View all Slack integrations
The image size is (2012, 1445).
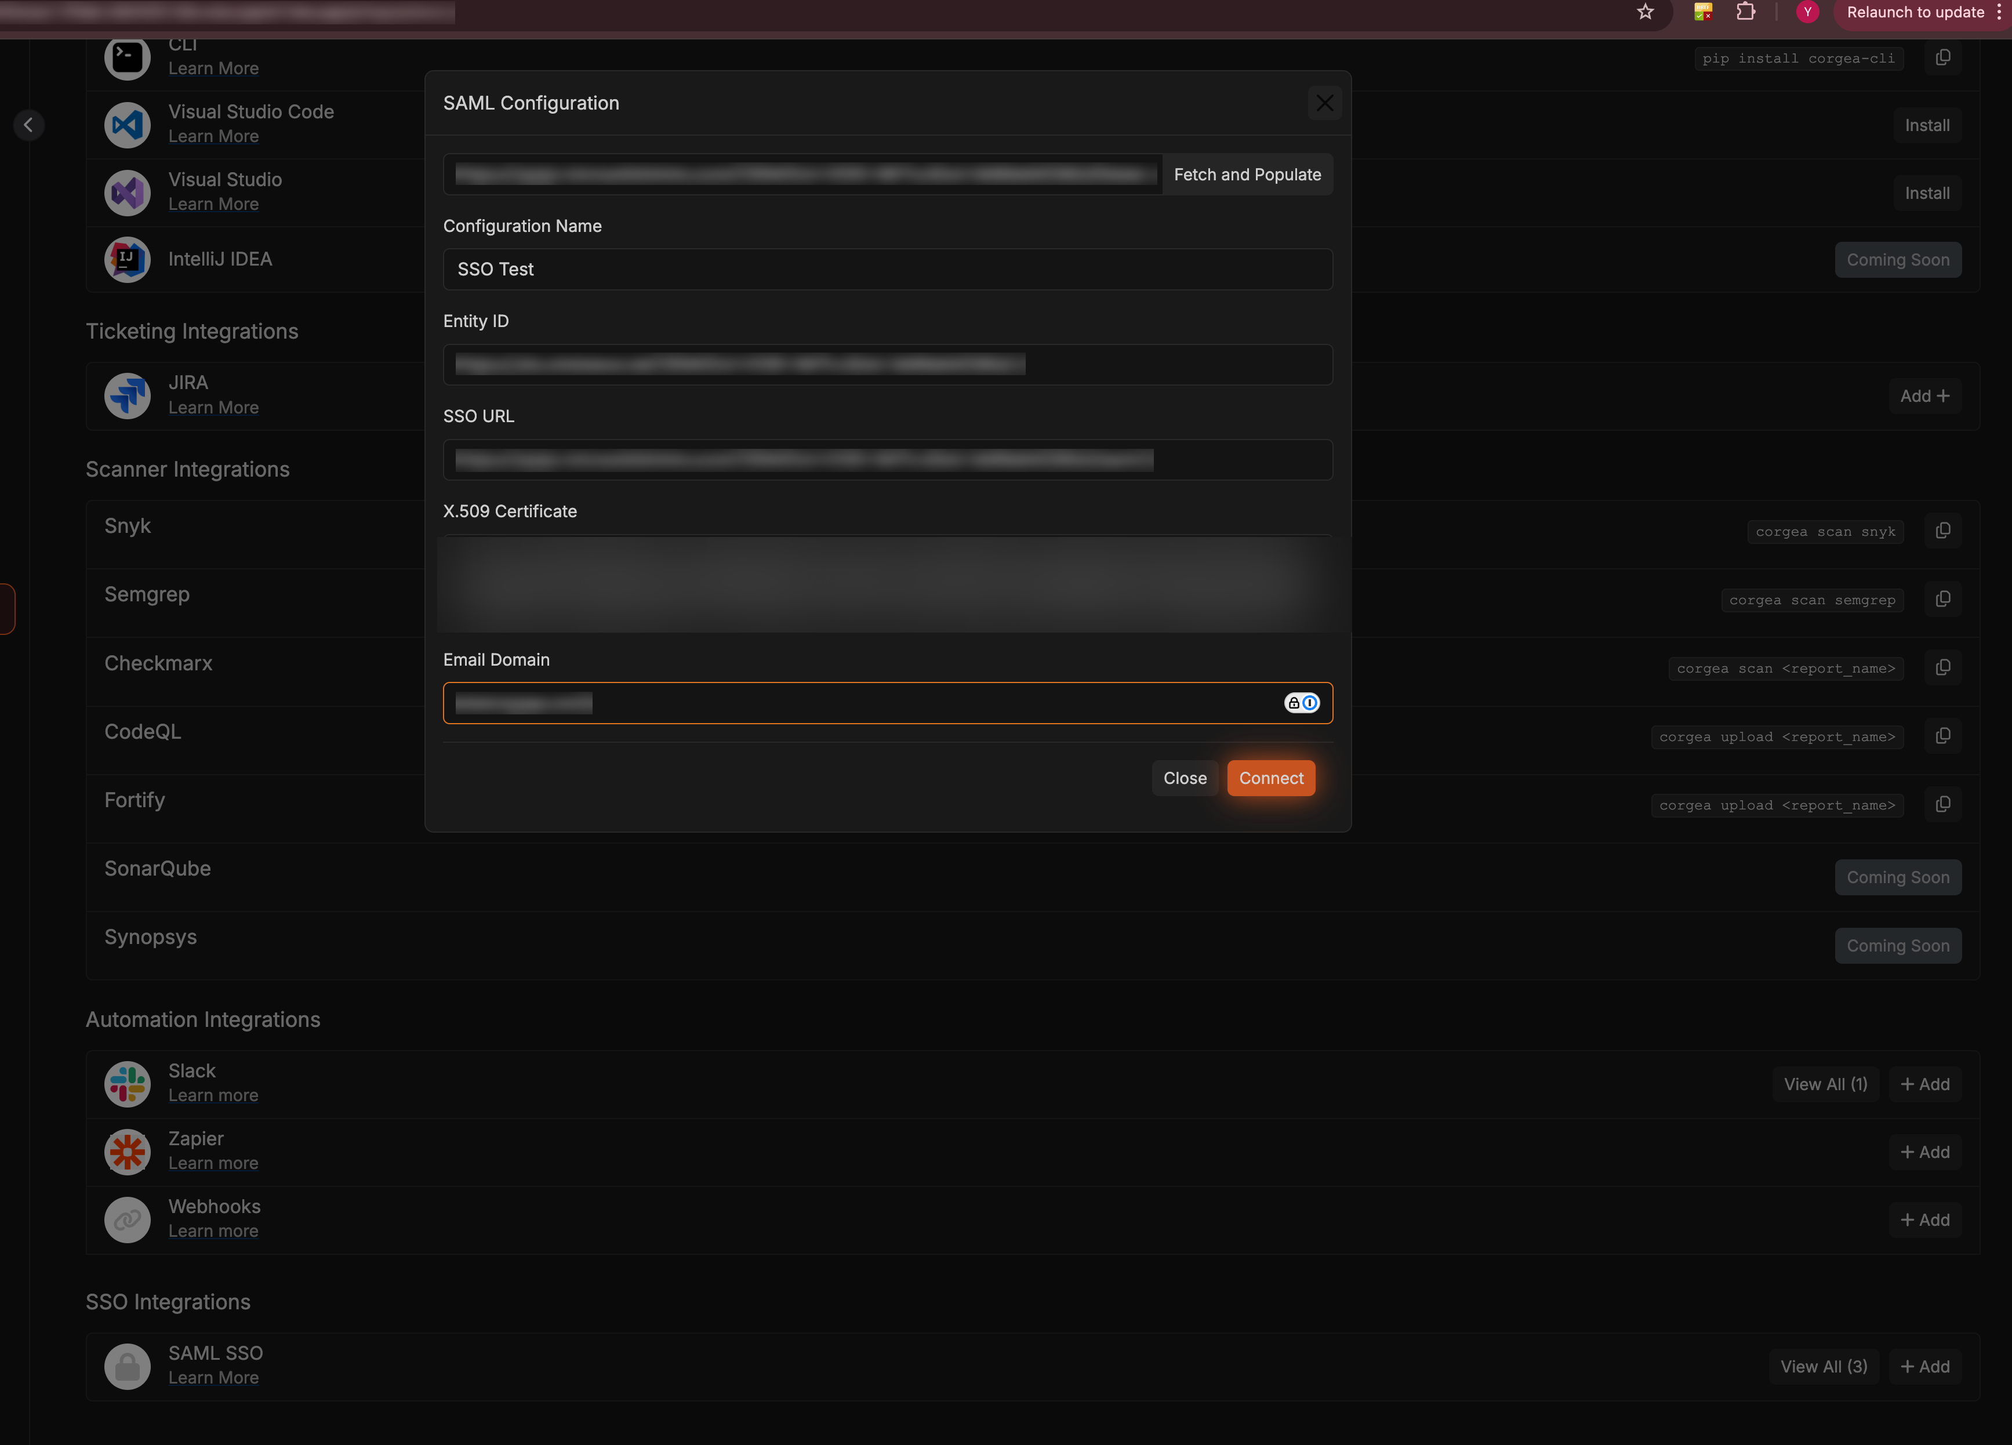pyautogui.click(x=1825, y=1084)
